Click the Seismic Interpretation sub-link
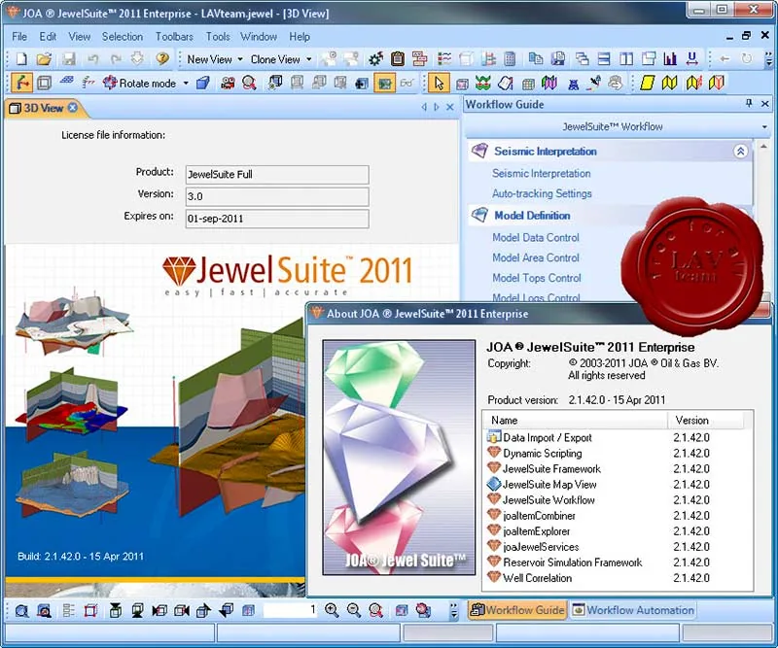This screenshot has width=778, height=648. (542, 174)
